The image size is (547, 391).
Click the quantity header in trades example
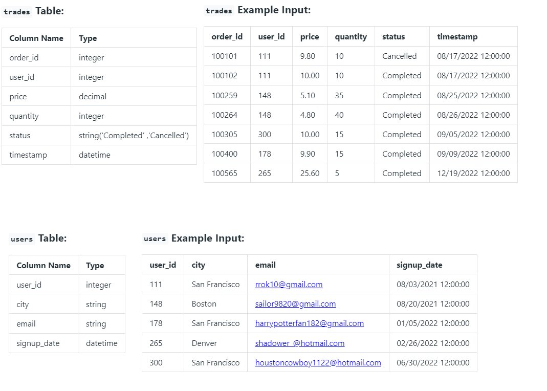point(351,37)
